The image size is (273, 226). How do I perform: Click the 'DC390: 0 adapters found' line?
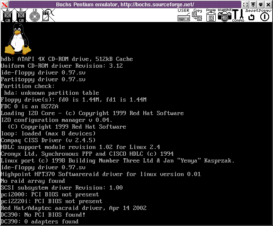click(x=39, y=221)
